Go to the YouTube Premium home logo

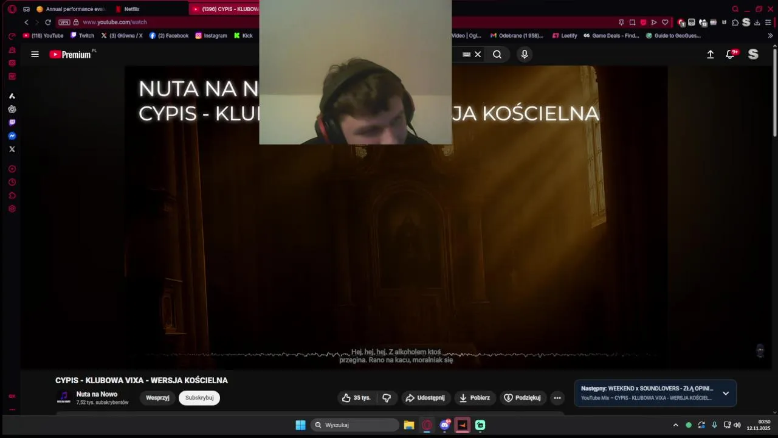[71, 54]
